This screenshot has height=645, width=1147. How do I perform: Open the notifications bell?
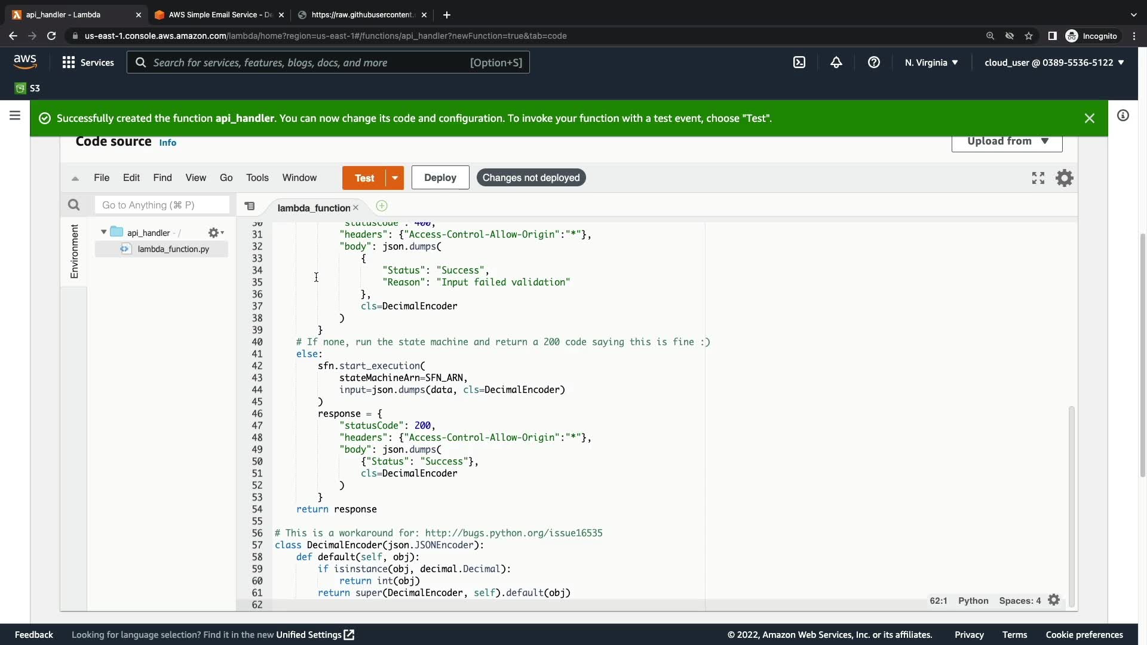836,63
